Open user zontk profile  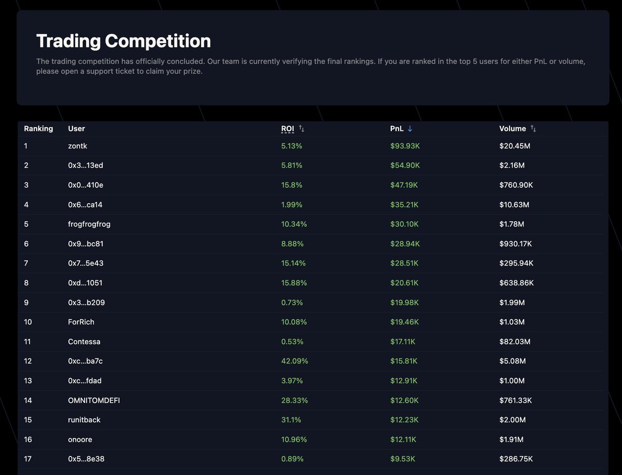click(78, 146)
